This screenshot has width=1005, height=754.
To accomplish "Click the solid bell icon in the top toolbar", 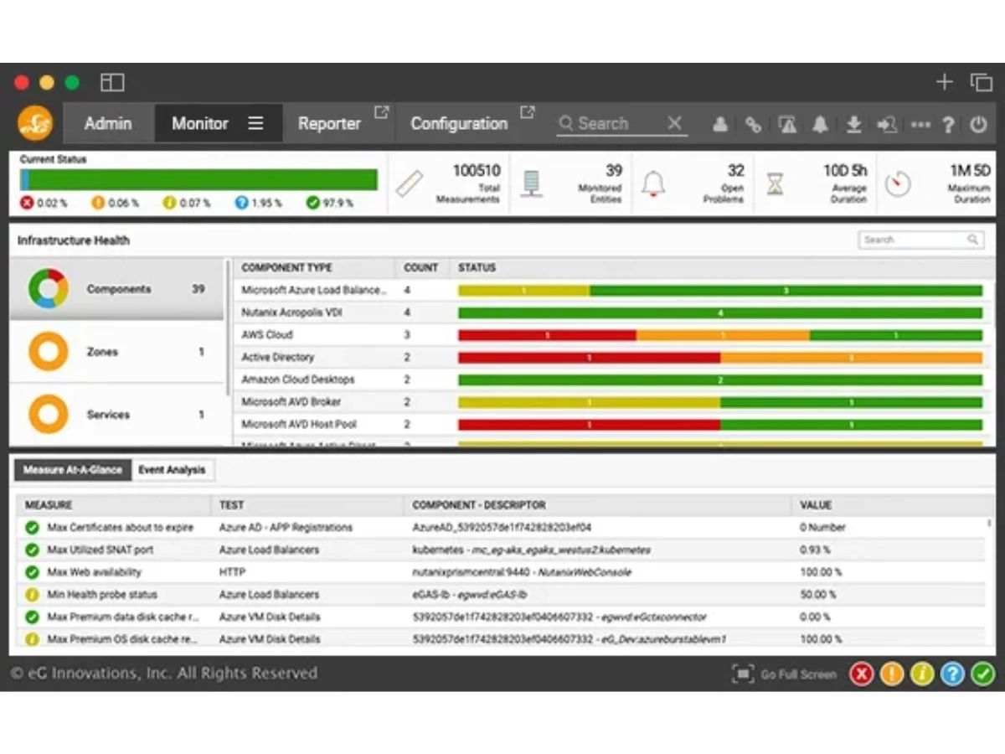I will pyautogui.click(x=821, y=124).
